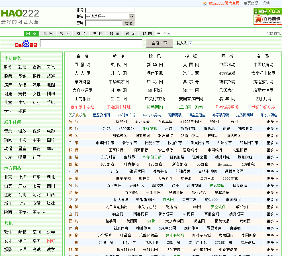Viewport: 282px width, 256px height.
Task: Focus the Baidu search text box
Action: click(x=91, y=43)
